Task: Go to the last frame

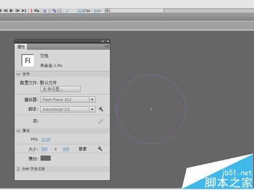Action: tap(24, 11)
